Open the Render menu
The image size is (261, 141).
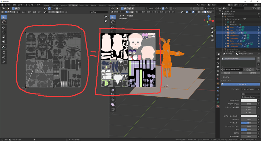coord(21,5)
